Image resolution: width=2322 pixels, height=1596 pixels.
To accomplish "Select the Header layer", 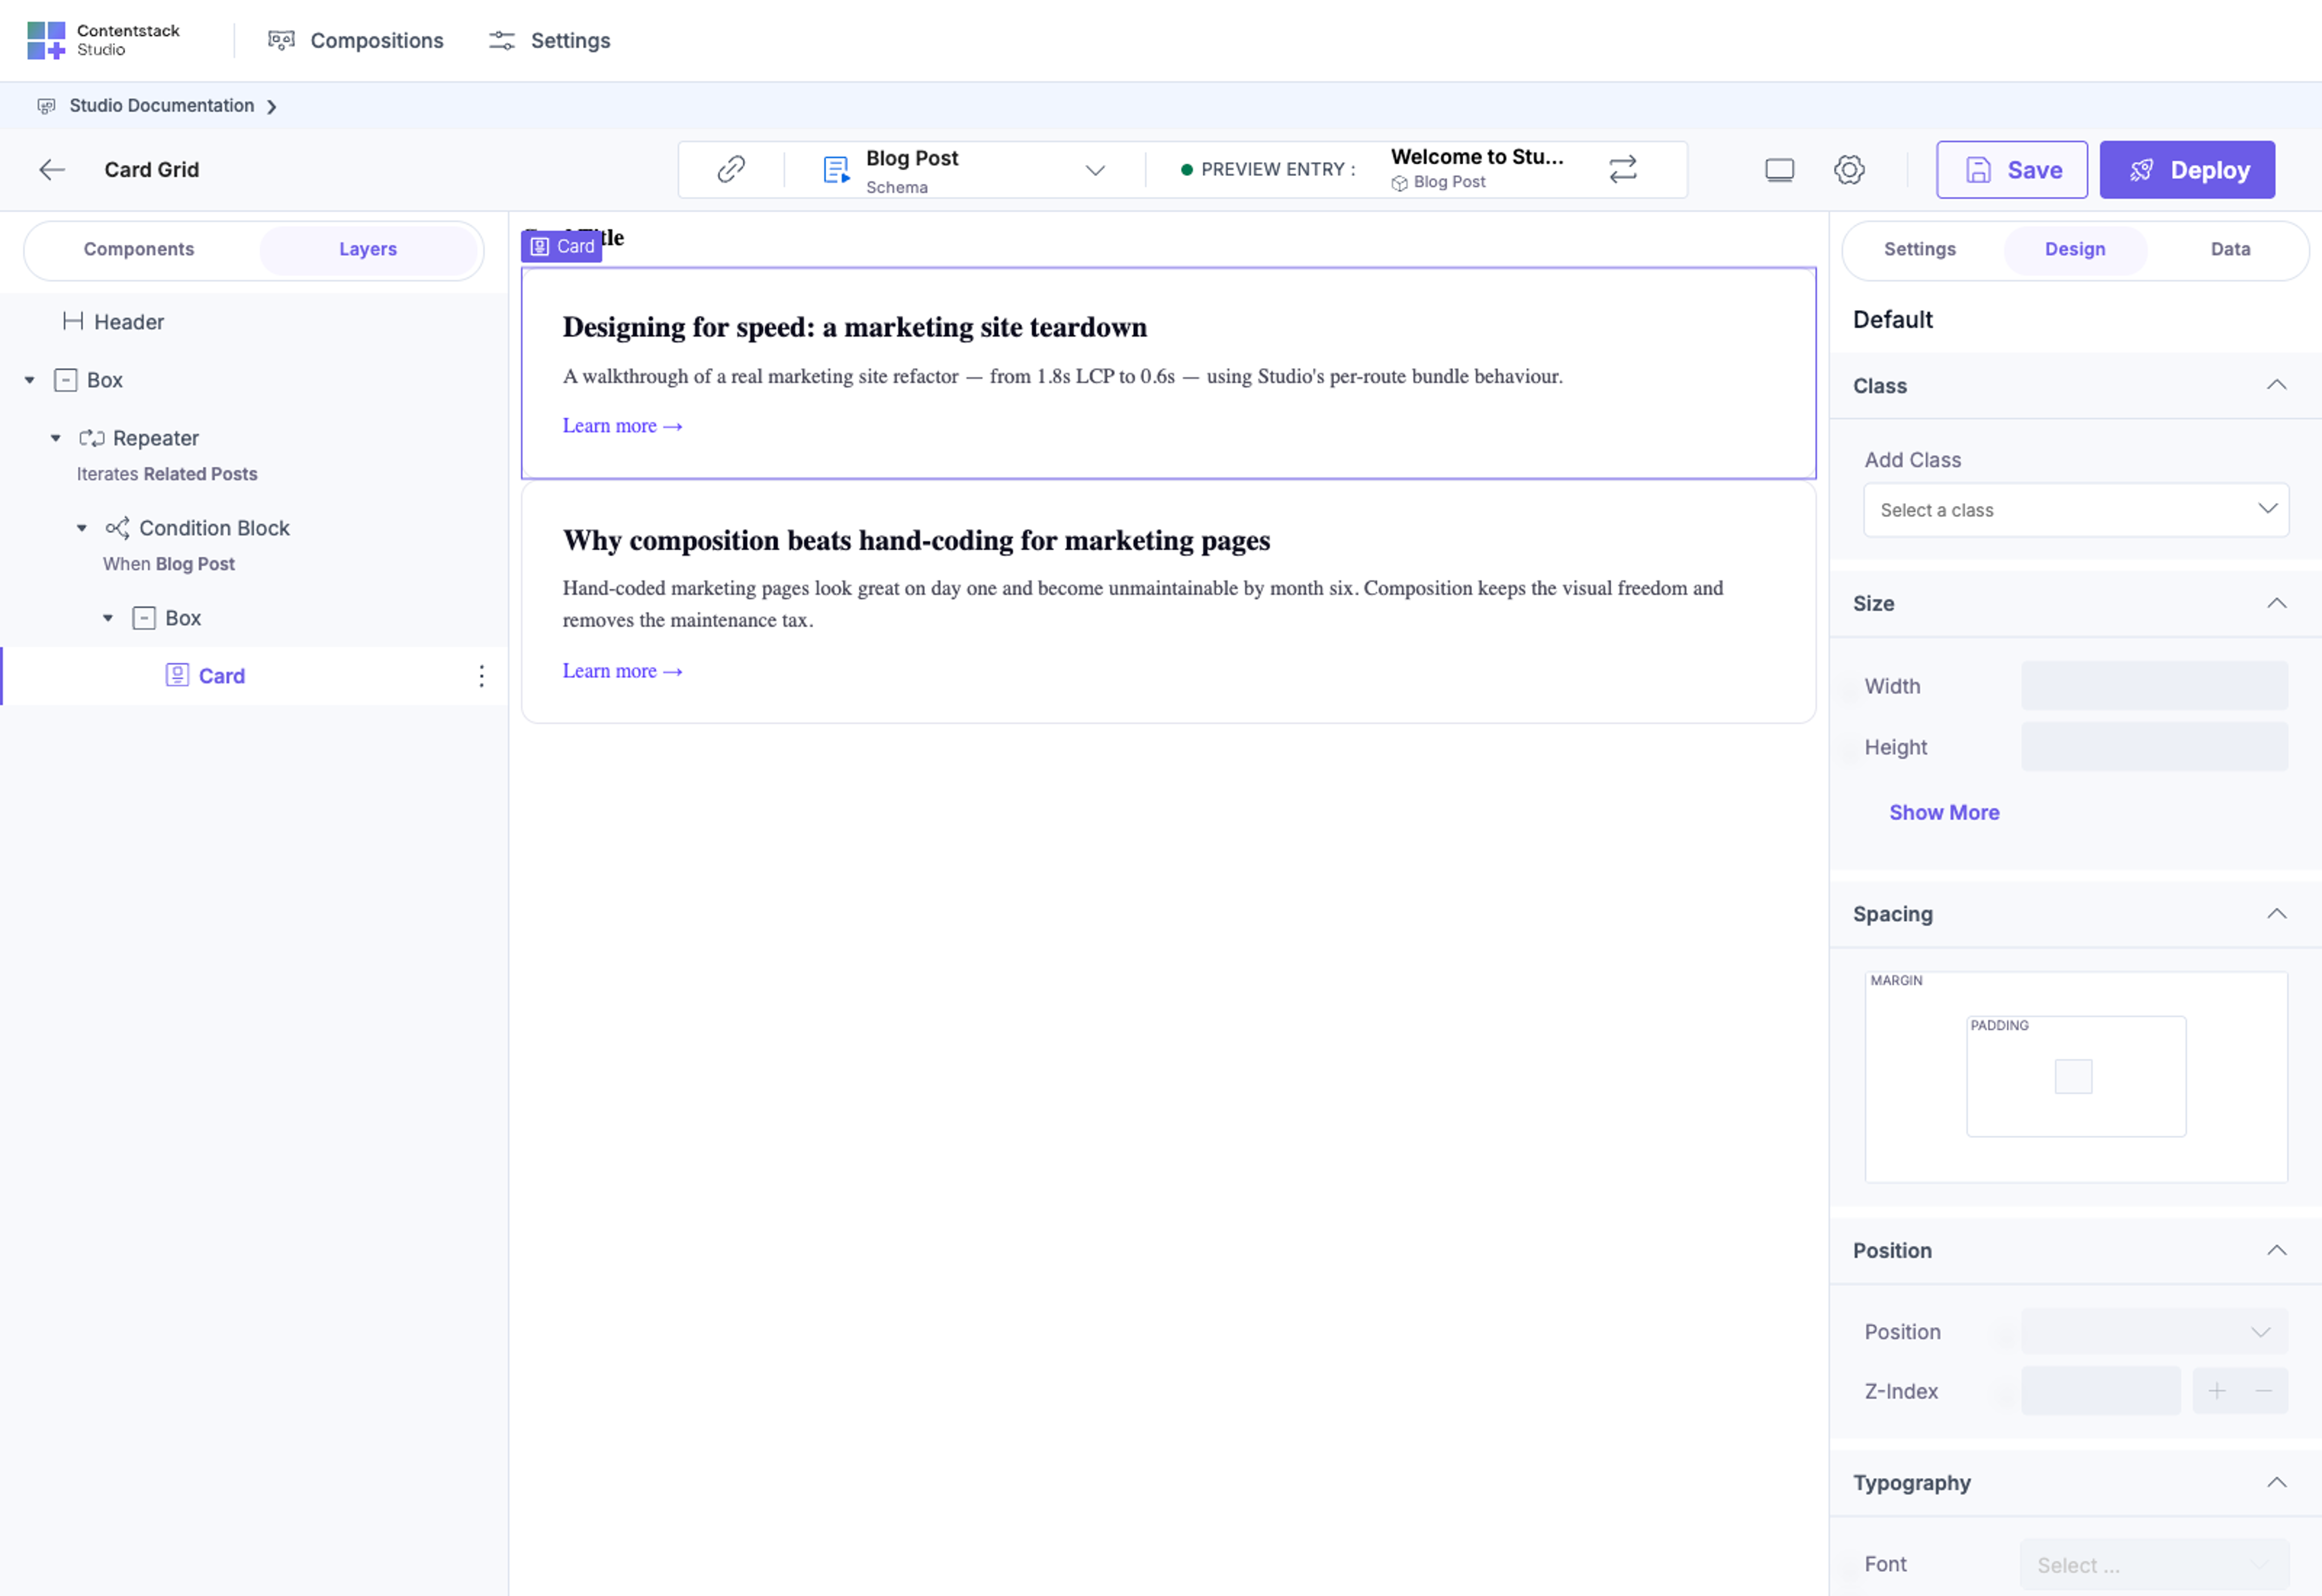I will click(128, 322).
